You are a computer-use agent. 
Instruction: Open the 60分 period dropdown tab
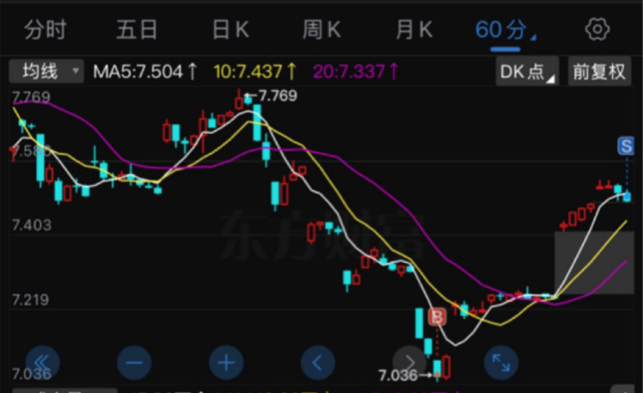pyautogui.click(x=505, y=30)
